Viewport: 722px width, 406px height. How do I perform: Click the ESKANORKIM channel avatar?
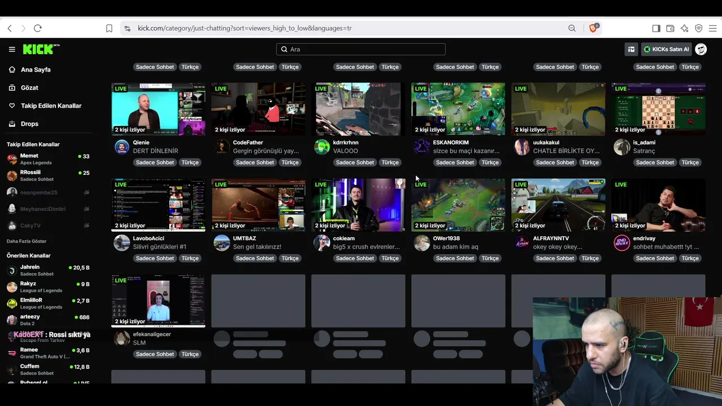click(422, 147)
